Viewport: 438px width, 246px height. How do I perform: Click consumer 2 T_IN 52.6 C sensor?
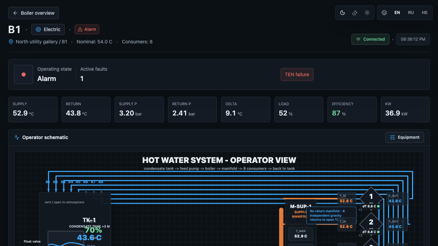tap(346, 224)
